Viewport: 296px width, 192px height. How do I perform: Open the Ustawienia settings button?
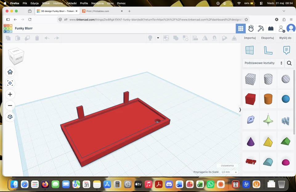click(x=227, y=166)
